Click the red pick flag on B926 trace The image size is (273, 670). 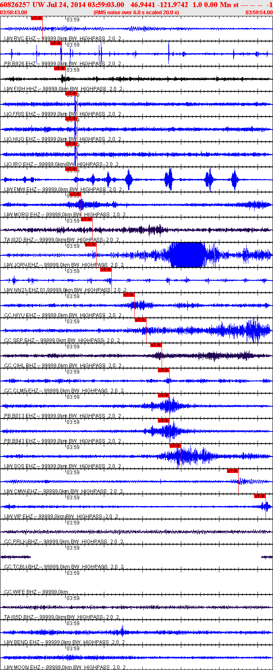[x=56, y=43]
